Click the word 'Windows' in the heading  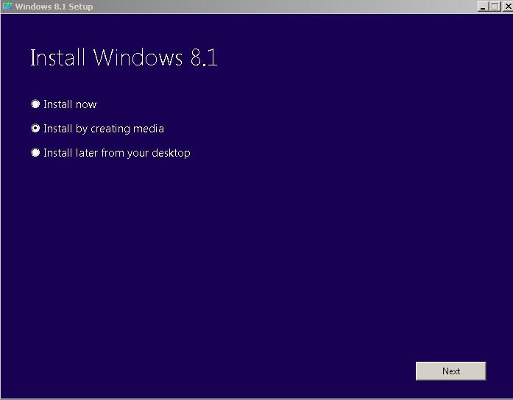click(x=138, y=58)
